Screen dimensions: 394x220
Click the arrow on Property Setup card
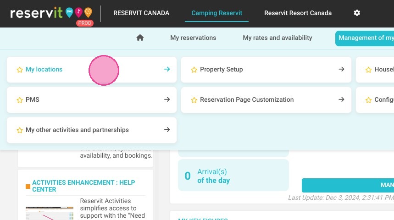[x=341, y=69]
